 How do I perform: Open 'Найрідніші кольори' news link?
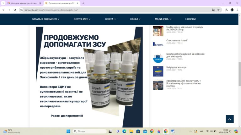(x=176, y=67)
